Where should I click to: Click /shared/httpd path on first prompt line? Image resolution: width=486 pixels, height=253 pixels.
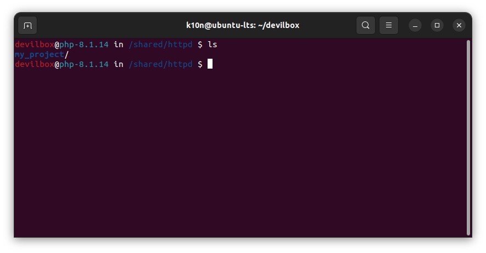coord(160,44)
